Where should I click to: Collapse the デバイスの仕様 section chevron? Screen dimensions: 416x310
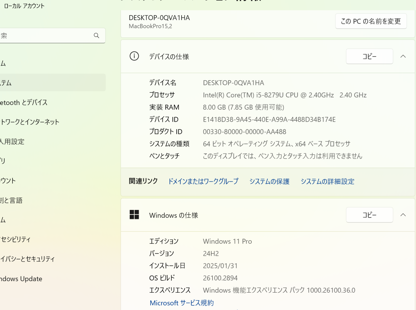(403, 56)
